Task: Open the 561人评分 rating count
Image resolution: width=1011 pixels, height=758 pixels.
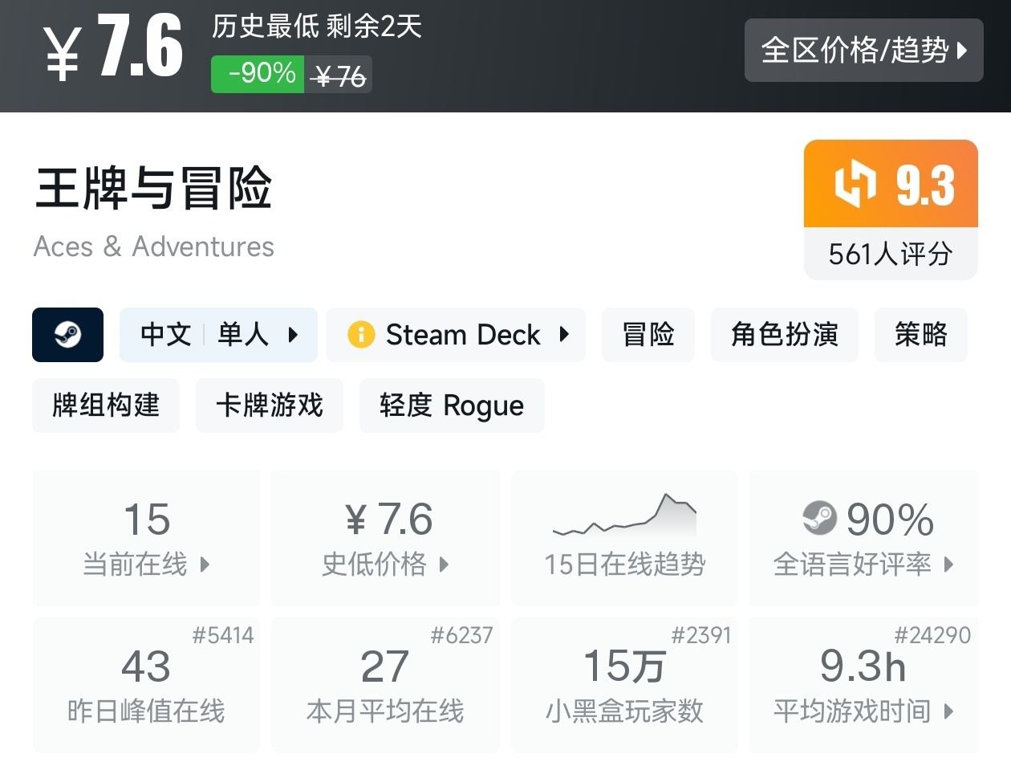Action: pos(891,255)
